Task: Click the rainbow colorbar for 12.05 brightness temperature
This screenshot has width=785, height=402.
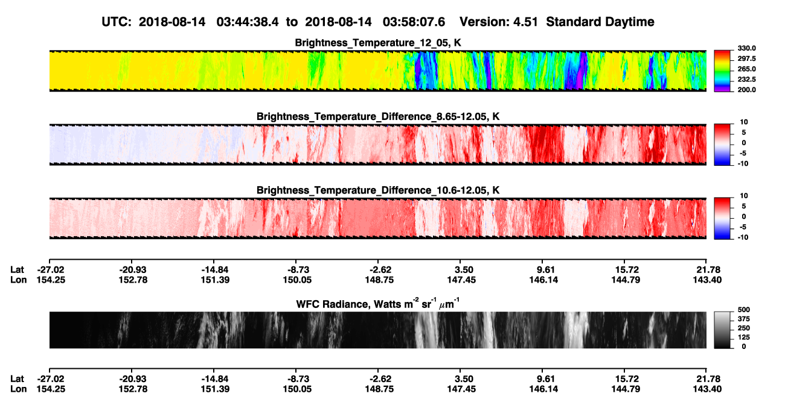Action: click(723, 70)
